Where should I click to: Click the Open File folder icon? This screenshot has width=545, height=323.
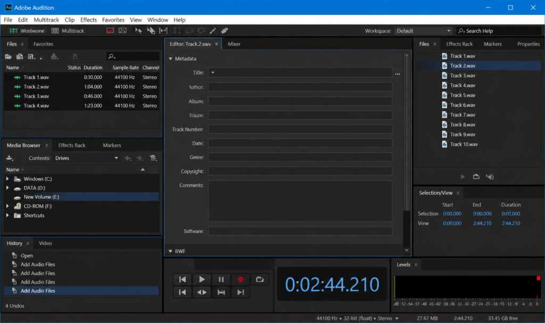[9, 56]
